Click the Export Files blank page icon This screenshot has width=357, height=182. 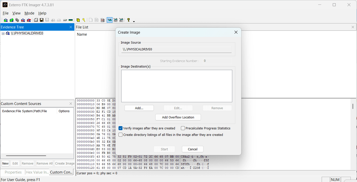tap(91, 20)
